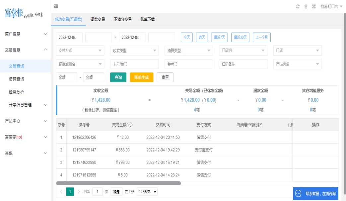Screen dimensions: 346x201
Task: Expand the 产品中心 sidebar section
Action: pyautogui.click(x=25, y=121)
